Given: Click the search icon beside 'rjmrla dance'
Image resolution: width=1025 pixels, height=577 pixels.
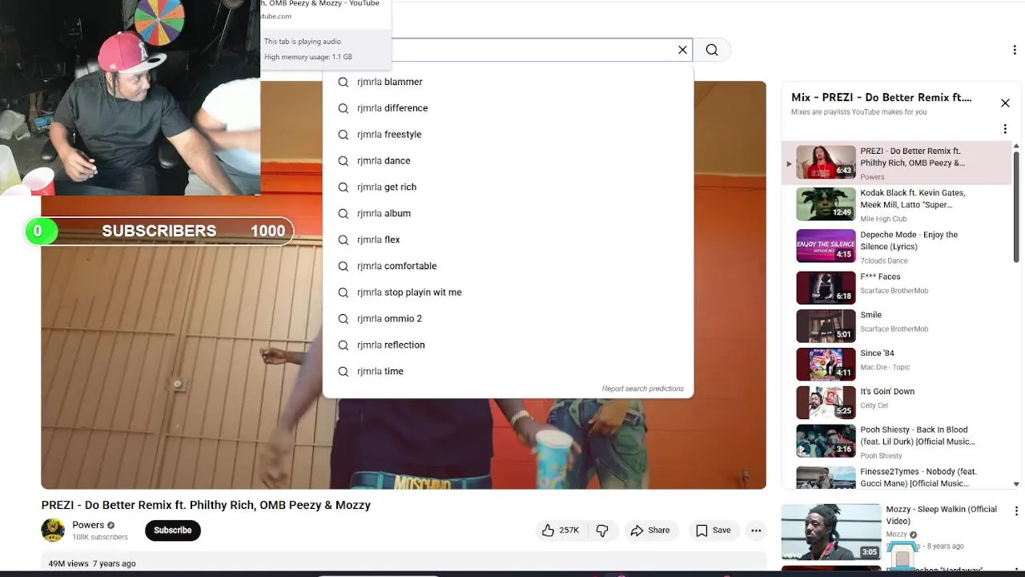Looking at the screenshot, I should click(343, 161).
